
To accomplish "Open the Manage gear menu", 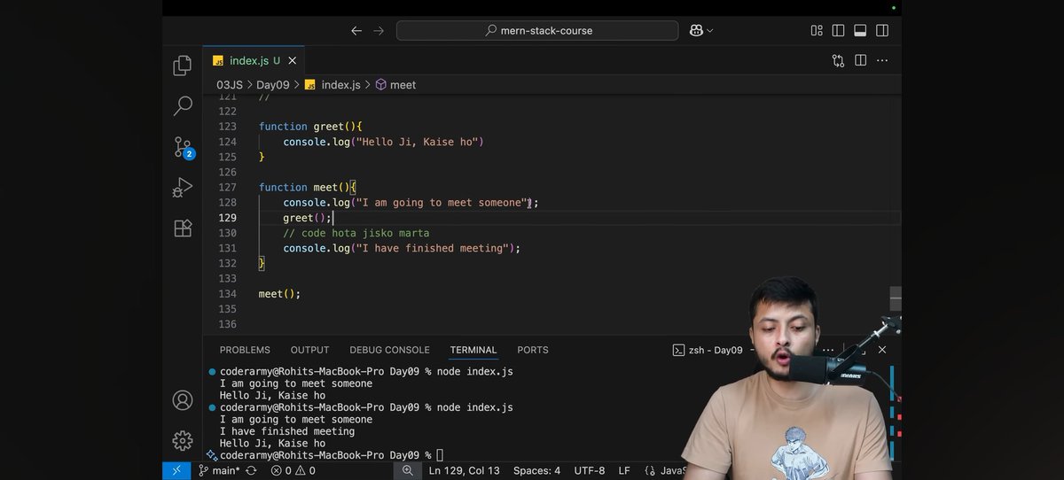I will tap(183, 440).
